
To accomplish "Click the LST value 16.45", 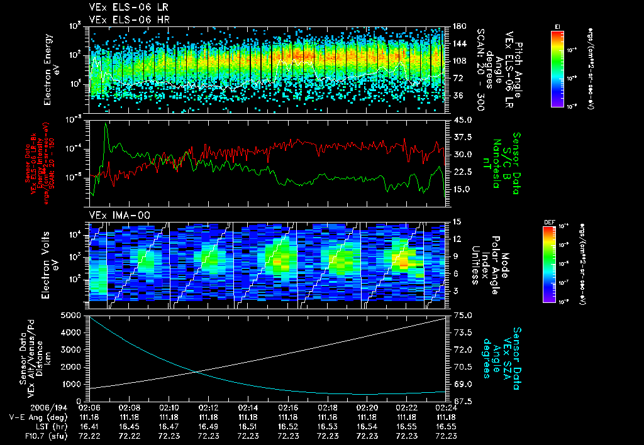I will tap(130, 427).
